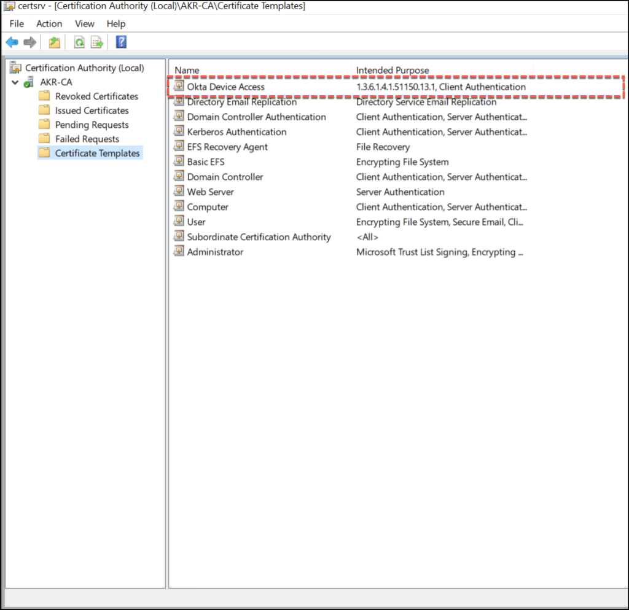Open Help via the question mark icon

pos(121,42)
